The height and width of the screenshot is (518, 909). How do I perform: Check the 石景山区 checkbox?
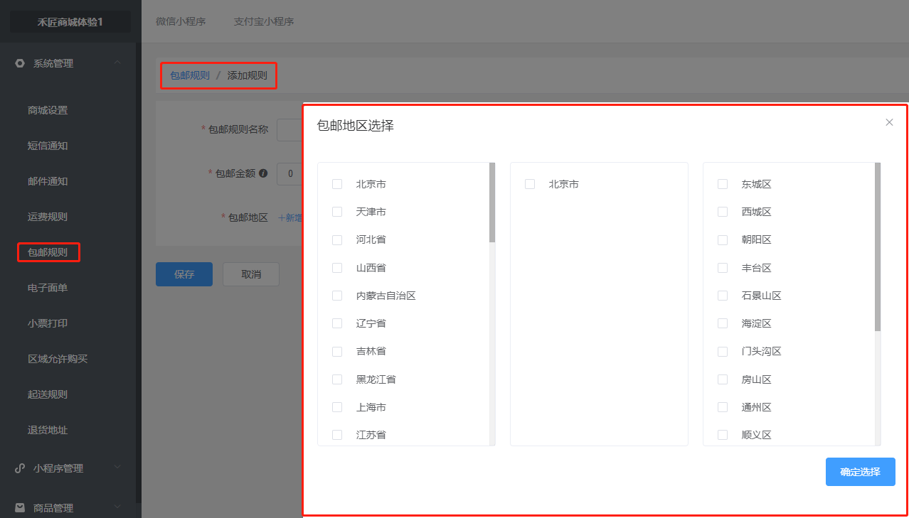tap(723, 296)
